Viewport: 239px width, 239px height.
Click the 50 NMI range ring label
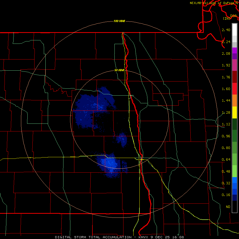pos(119,70)
